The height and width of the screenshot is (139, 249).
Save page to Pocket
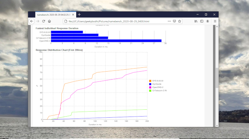[174, 21]
